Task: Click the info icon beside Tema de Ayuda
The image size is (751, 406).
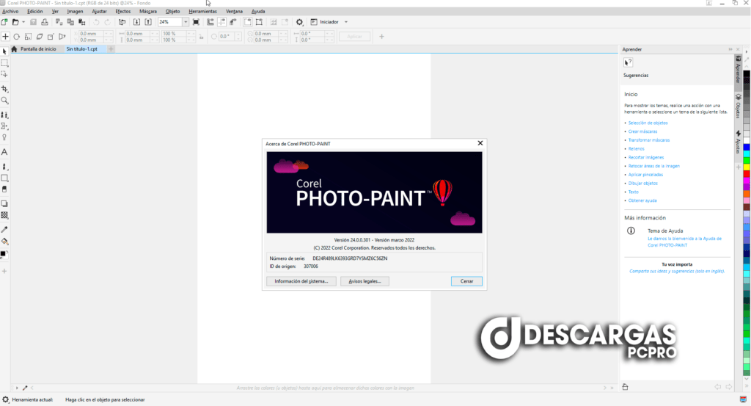Action: tap(631, 231)
